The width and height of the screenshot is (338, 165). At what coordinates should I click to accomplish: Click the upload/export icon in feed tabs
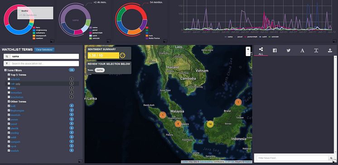click(x=330, y=51)
